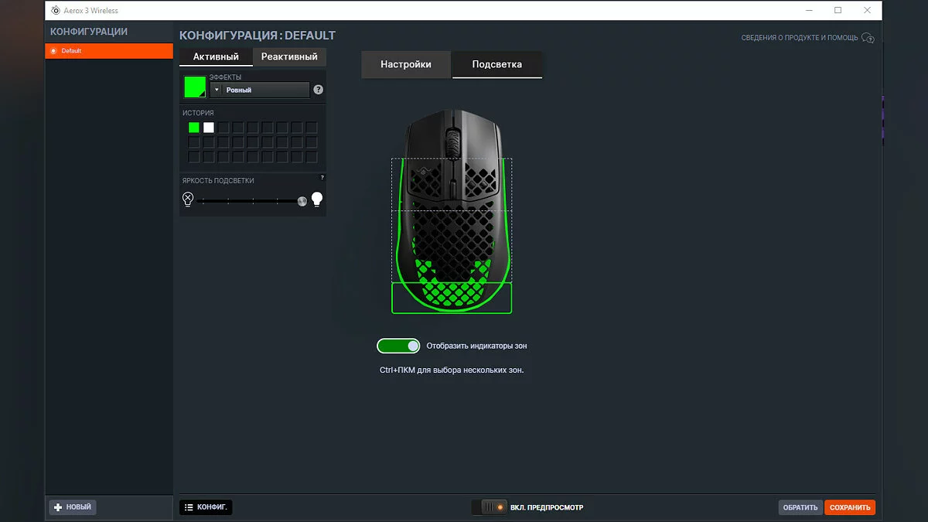Screen dimensions: 928x522
Task: Click the История section label
Action: coord(198,113)
